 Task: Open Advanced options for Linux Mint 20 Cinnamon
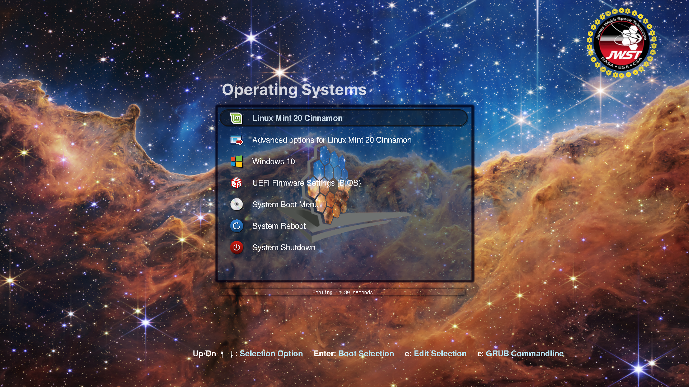pyautogui.click(x=332, y=140)
